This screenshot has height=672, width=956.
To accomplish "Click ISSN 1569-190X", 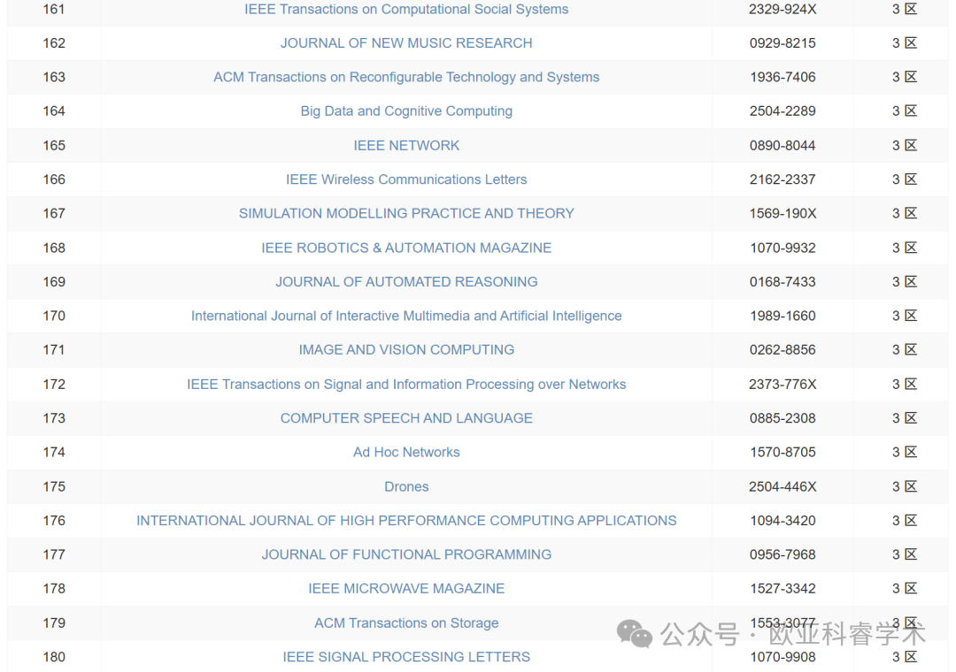I will pos(783,214).
